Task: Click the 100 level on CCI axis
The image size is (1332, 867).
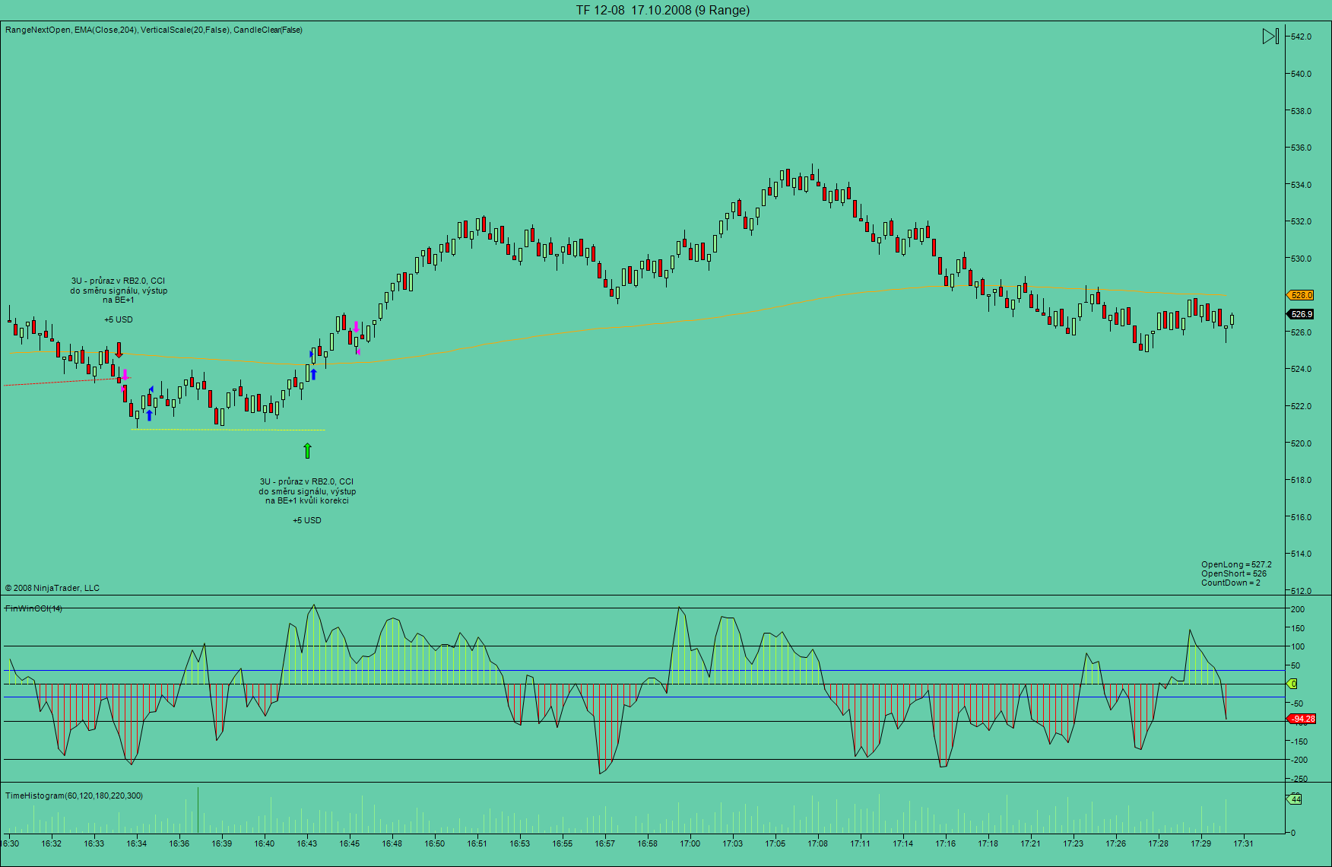Action: (x=1298, y=646)
